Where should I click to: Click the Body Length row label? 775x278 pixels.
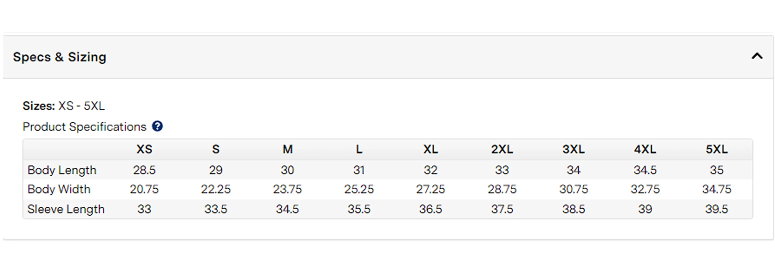(x=62, y=170)
